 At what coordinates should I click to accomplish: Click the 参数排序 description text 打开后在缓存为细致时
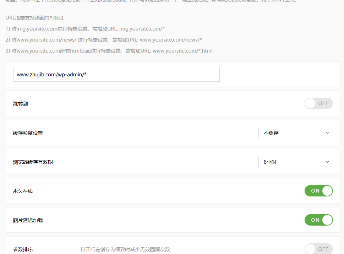coord(125,249)
